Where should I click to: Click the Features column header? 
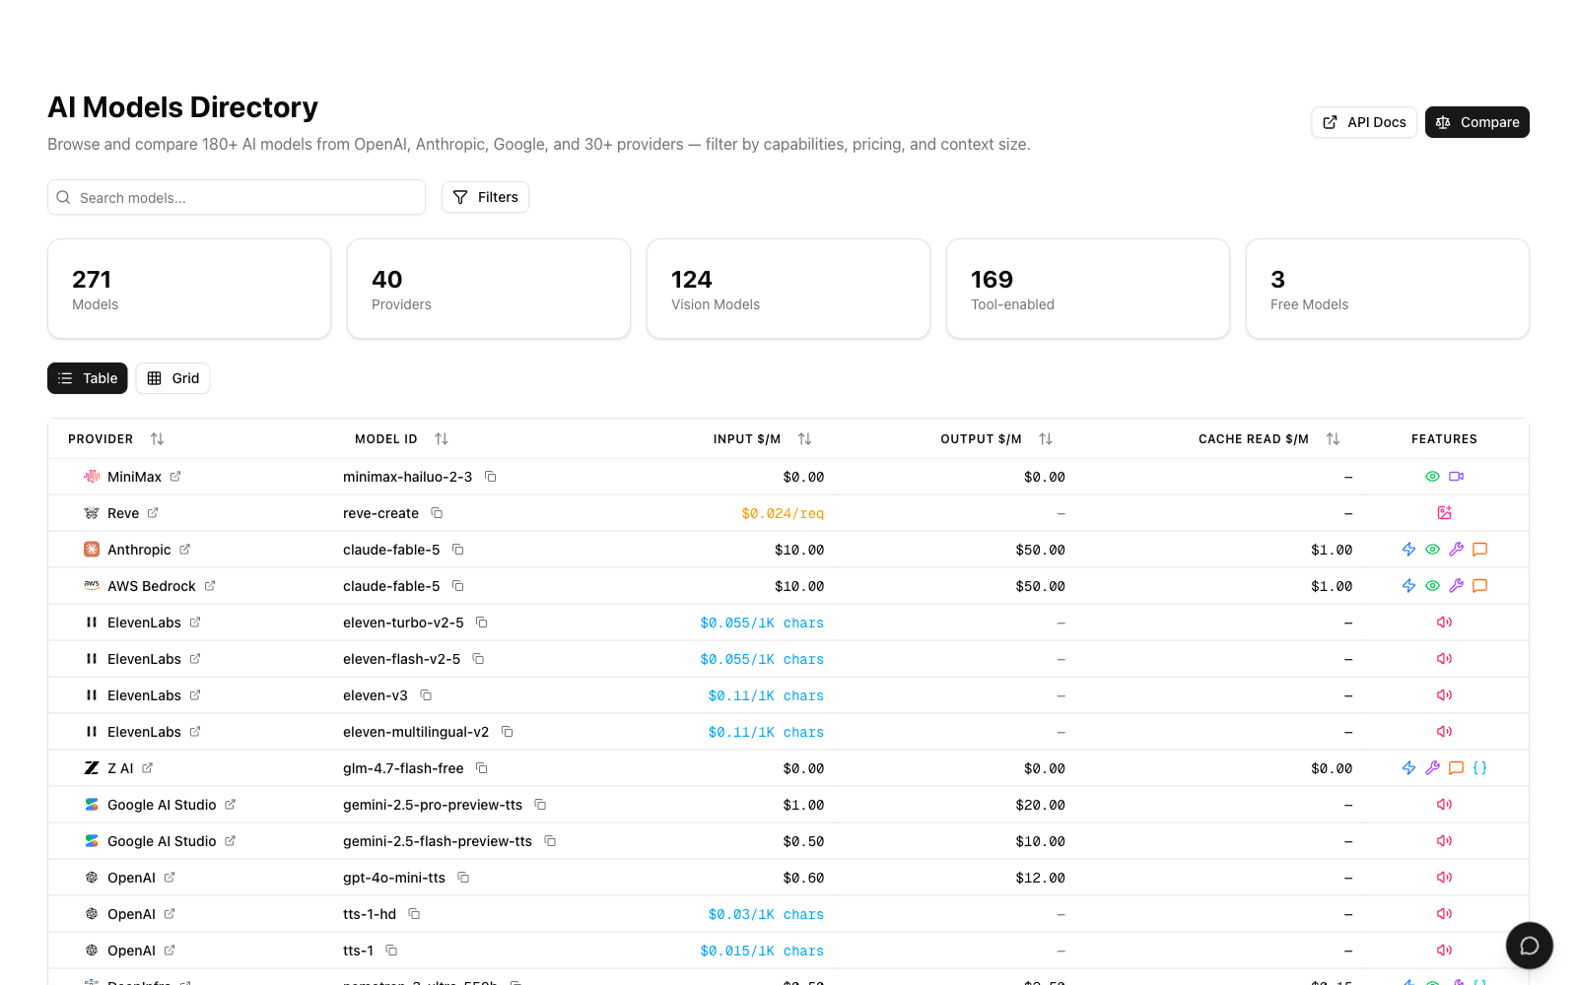click(x=1444, y=439)
